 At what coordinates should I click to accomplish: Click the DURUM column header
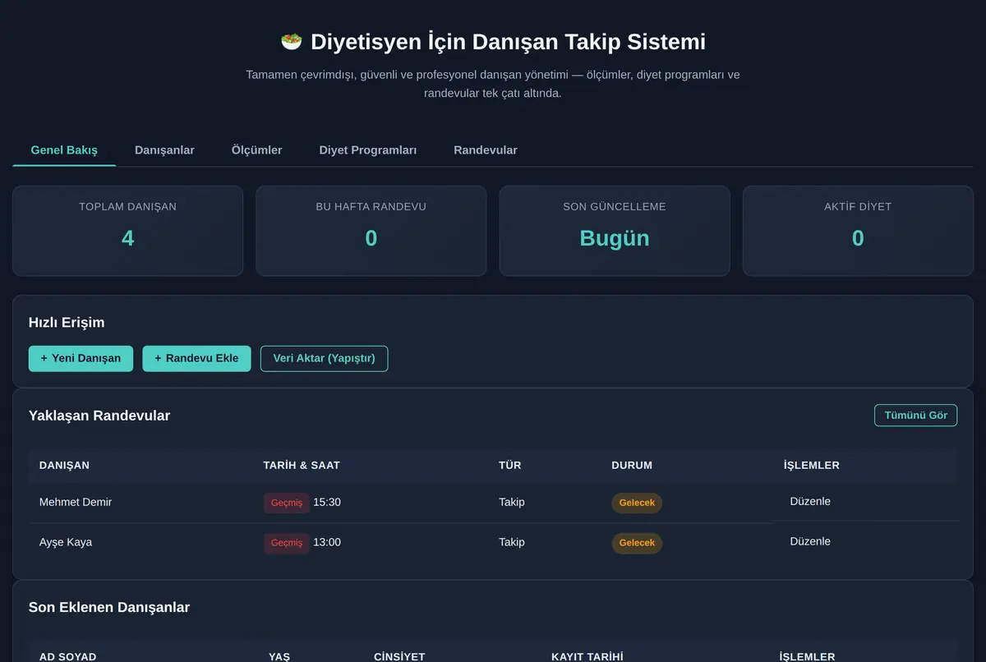coord(632,465)
